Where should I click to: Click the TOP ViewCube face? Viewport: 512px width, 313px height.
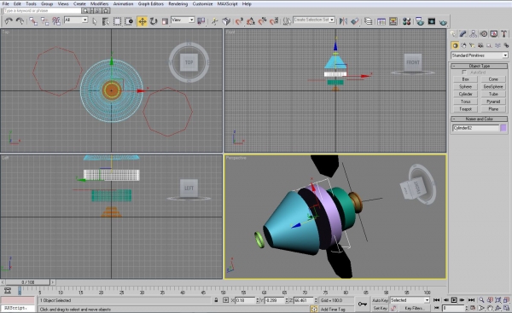click(189, 62)
